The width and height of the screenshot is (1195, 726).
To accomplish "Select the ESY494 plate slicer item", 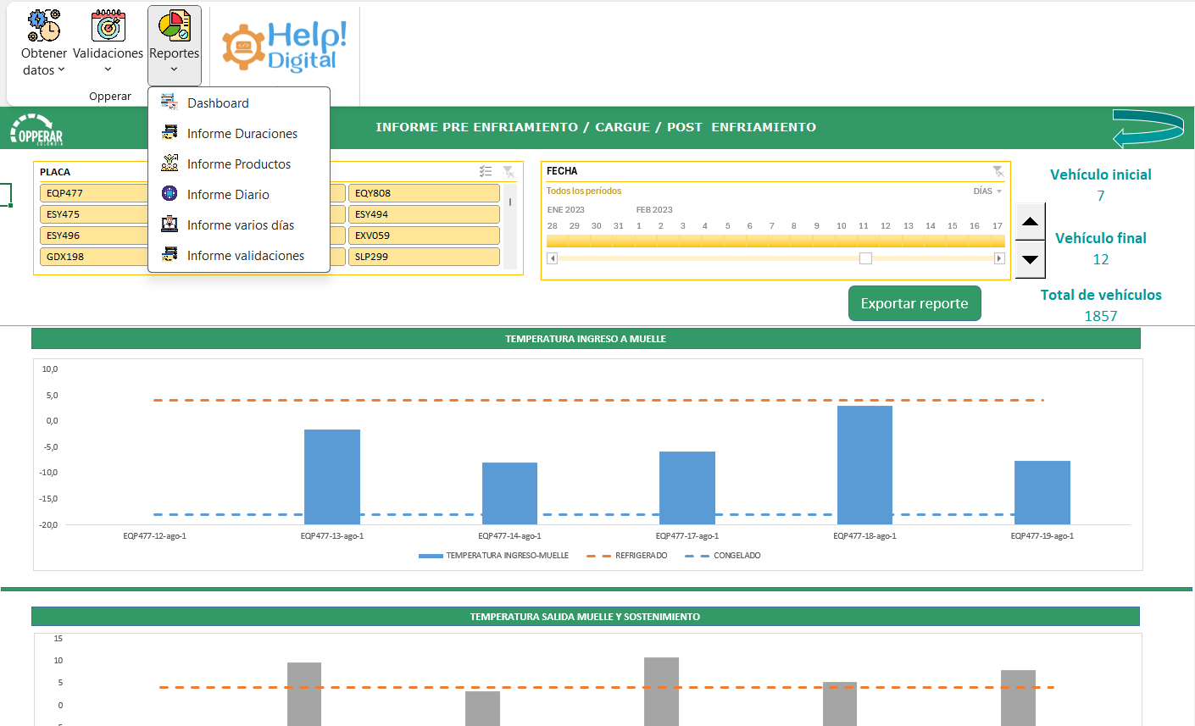I will [x=424, y=214].
